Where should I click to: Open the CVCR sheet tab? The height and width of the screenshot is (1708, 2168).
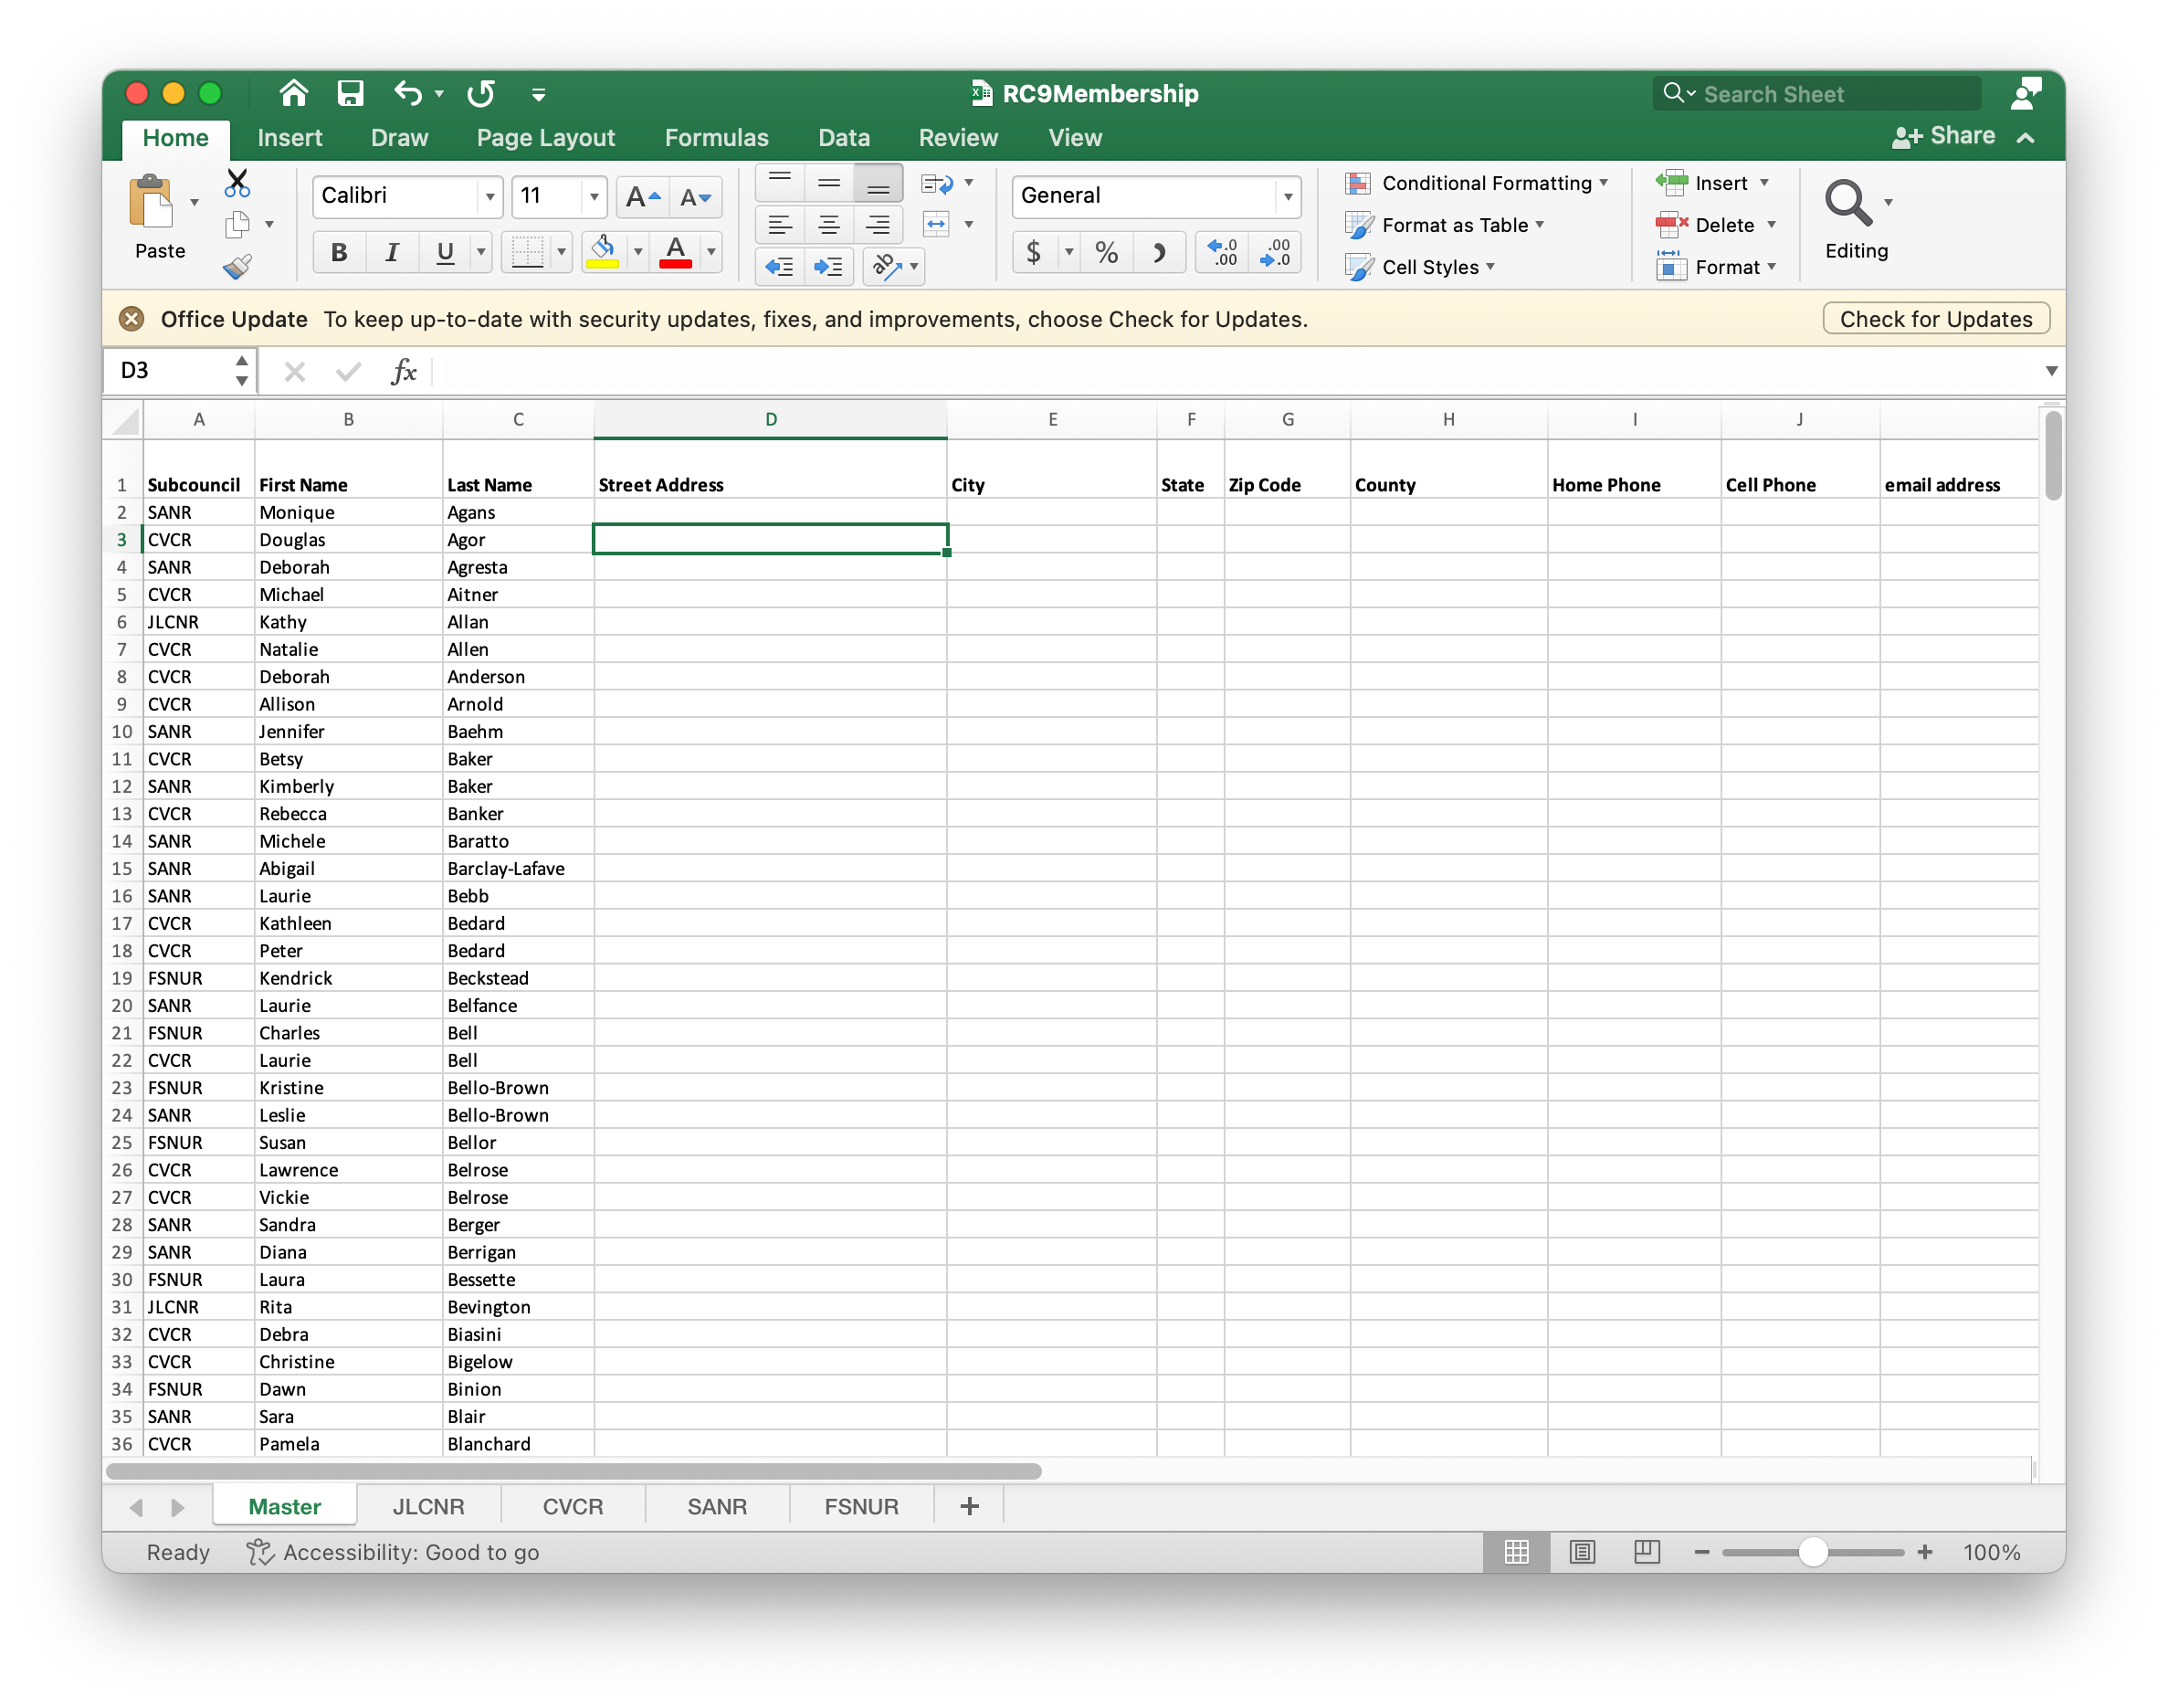572,1505
